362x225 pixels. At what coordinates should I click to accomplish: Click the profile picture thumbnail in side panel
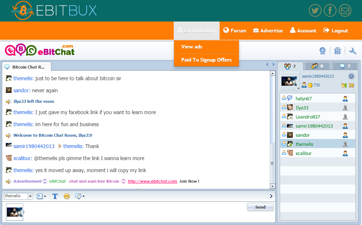(289, 81)
